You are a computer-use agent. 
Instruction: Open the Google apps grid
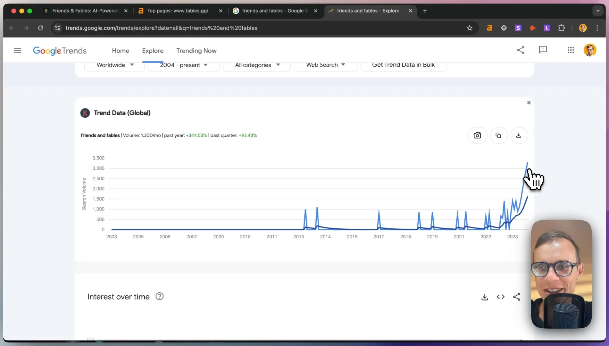571,50
